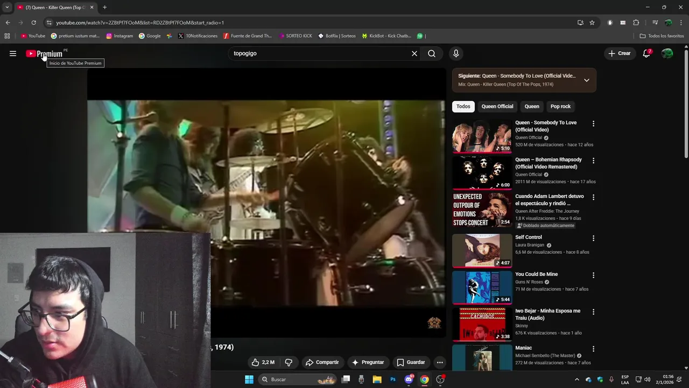Clear the search box with X

pyautogui.click(x=414, y=53)
